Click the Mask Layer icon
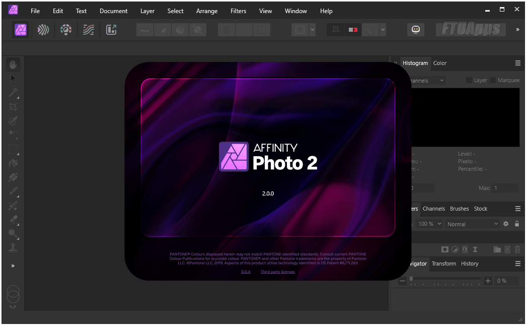Viewport: 526px width, 325px height. [x=445, y=249]
